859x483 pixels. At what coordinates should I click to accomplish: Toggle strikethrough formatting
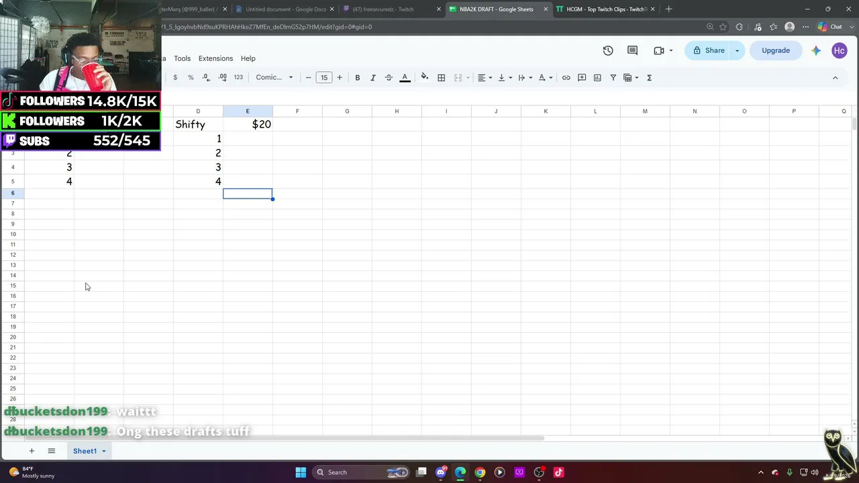[x=389, y=78]
